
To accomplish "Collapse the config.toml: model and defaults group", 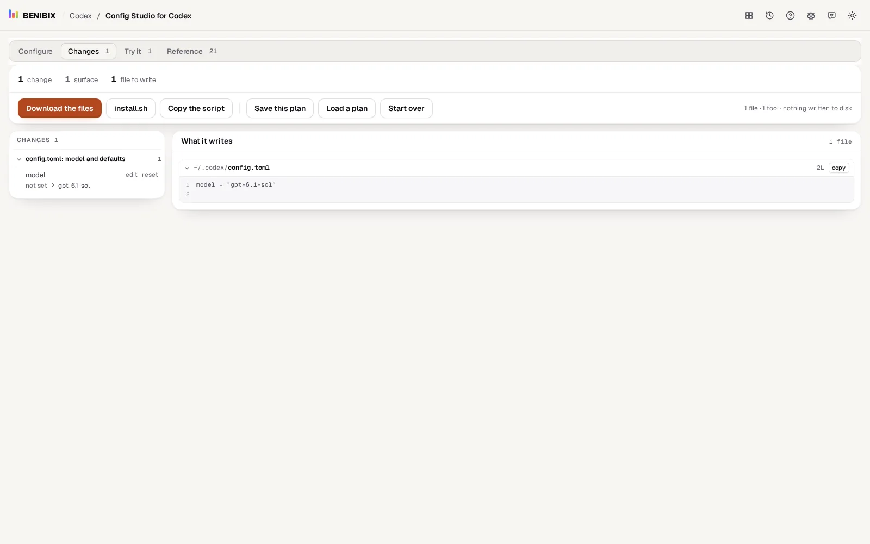I will tap(19, 159).
